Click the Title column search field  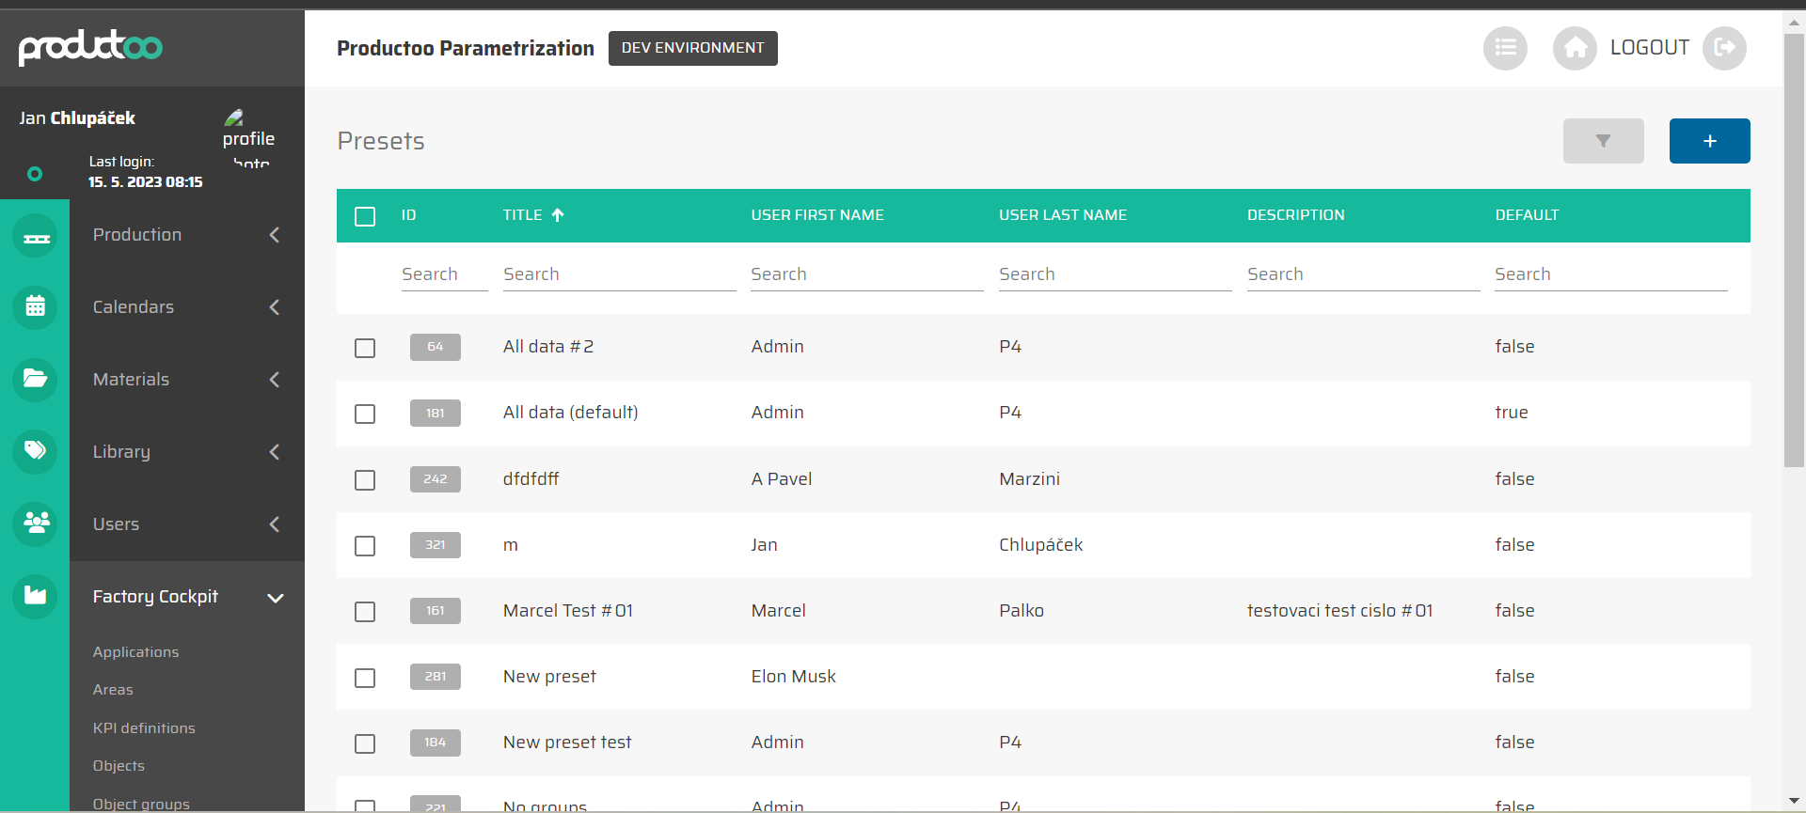pyautogui.click(x=619, y=274)
